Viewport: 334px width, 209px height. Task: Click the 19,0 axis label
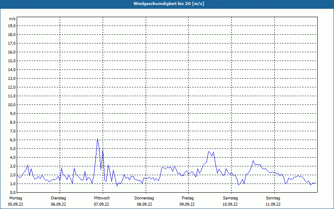[12, 26]
